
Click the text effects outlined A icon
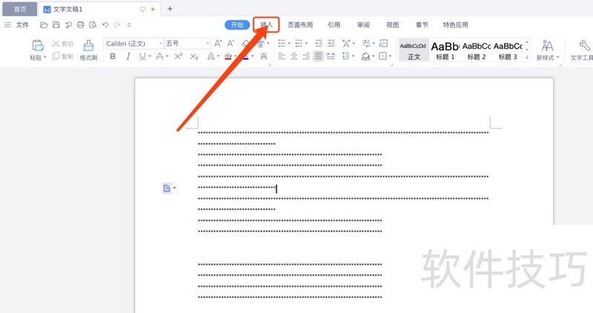(x=211, y=56)
